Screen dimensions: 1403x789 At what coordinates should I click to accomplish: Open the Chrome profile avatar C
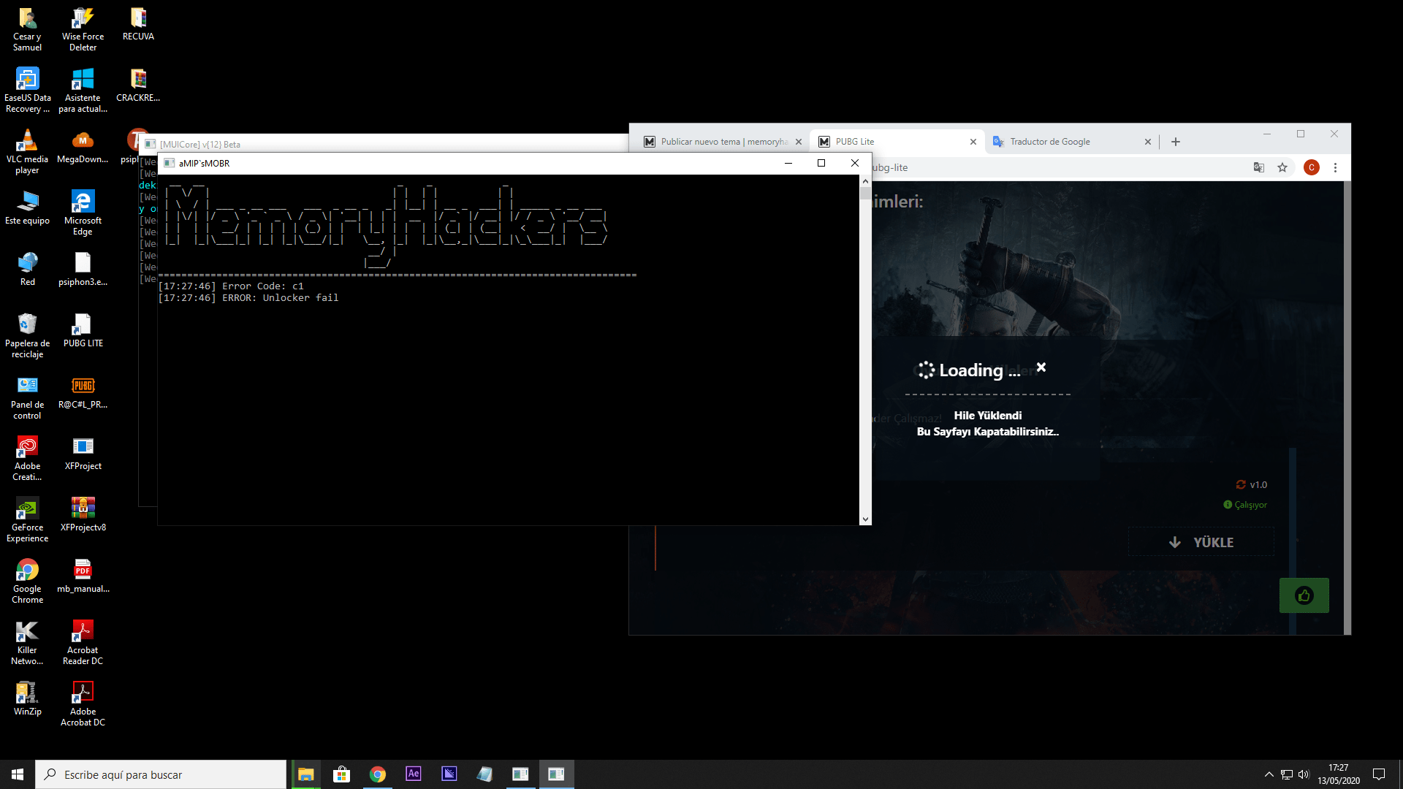1312,167
